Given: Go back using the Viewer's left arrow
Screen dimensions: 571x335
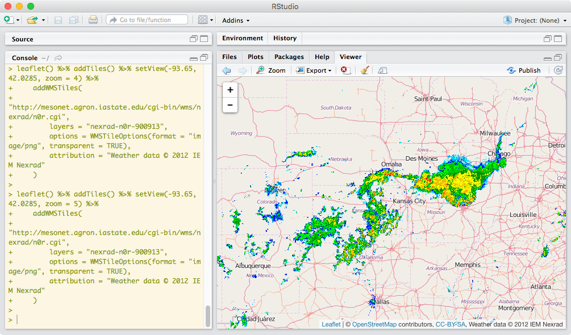Looking at the screenshot, I should tap(227, 70).
